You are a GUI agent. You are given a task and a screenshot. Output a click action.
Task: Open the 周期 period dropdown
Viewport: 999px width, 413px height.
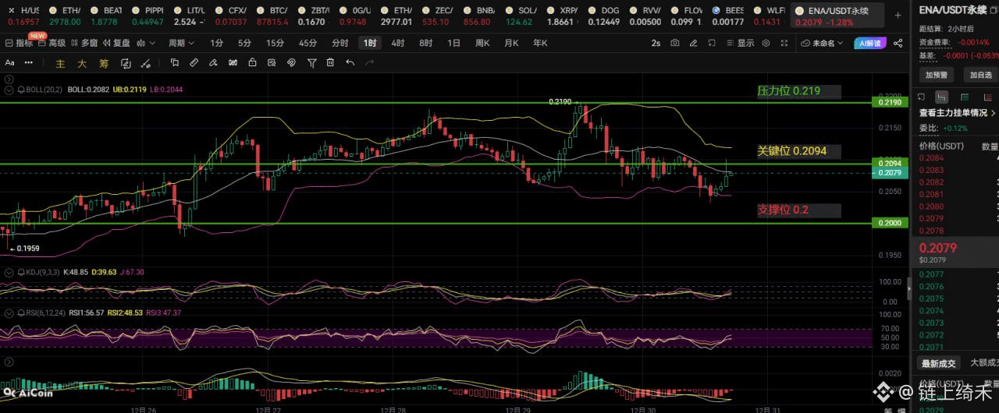point(181,44)
